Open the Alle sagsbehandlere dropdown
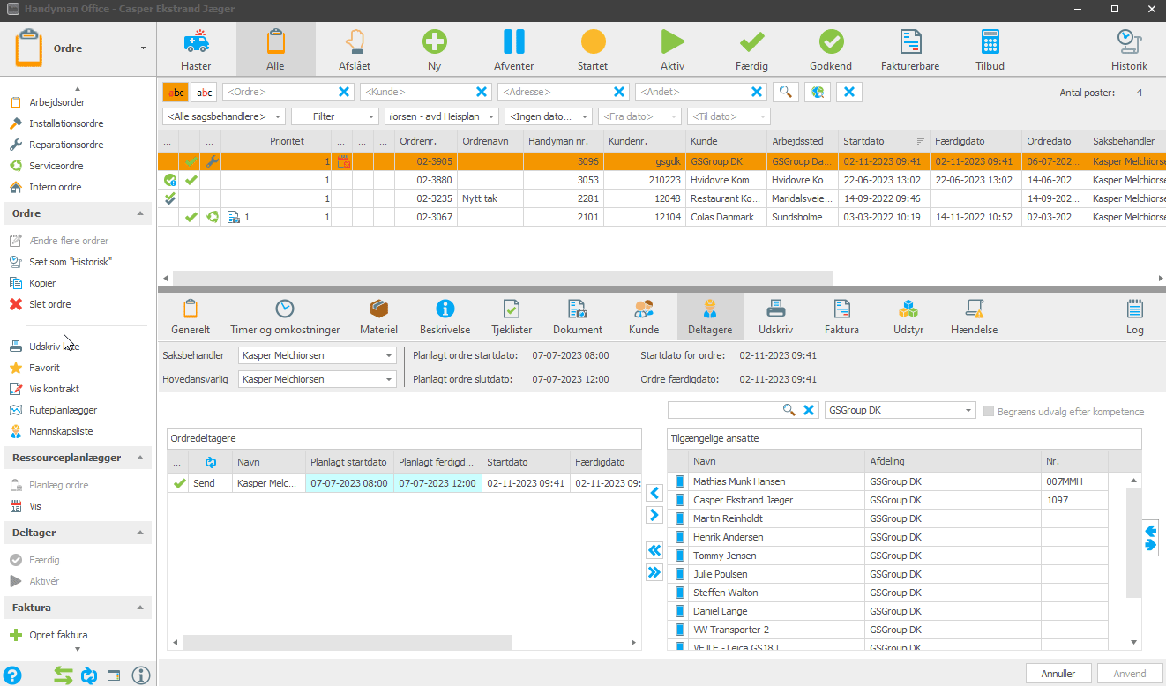This screenshot has height=686, width=1166. tap(224, 116)
